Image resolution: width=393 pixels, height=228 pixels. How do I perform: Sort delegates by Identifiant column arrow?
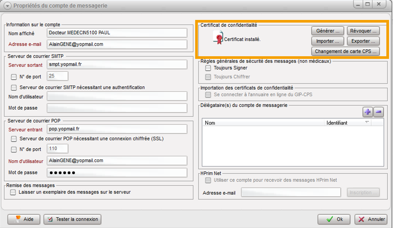(367, 122)
